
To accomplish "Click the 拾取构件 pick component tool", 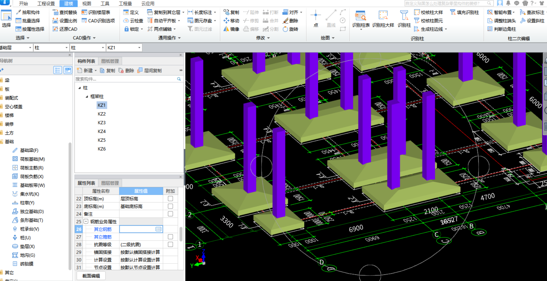I will tap(28, 12).
